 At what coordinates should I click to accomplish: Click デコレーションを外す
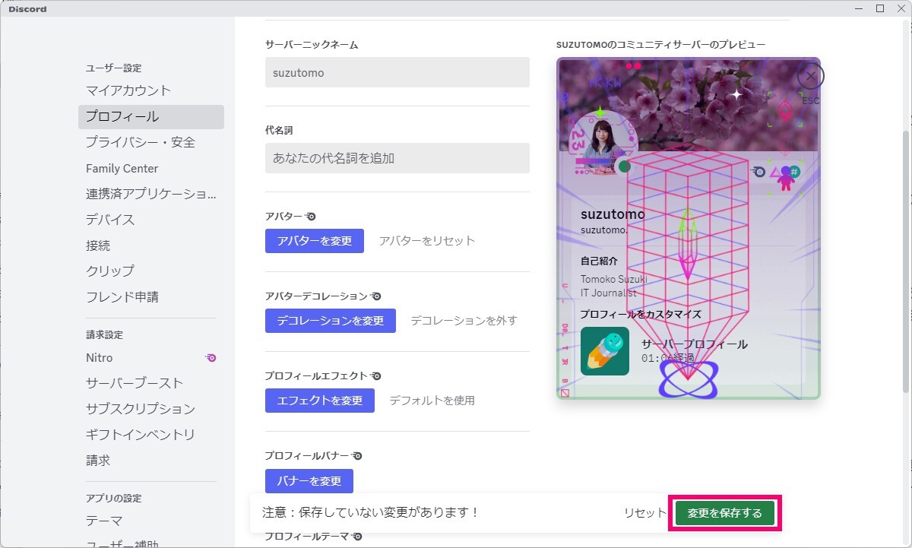[464, 321]
